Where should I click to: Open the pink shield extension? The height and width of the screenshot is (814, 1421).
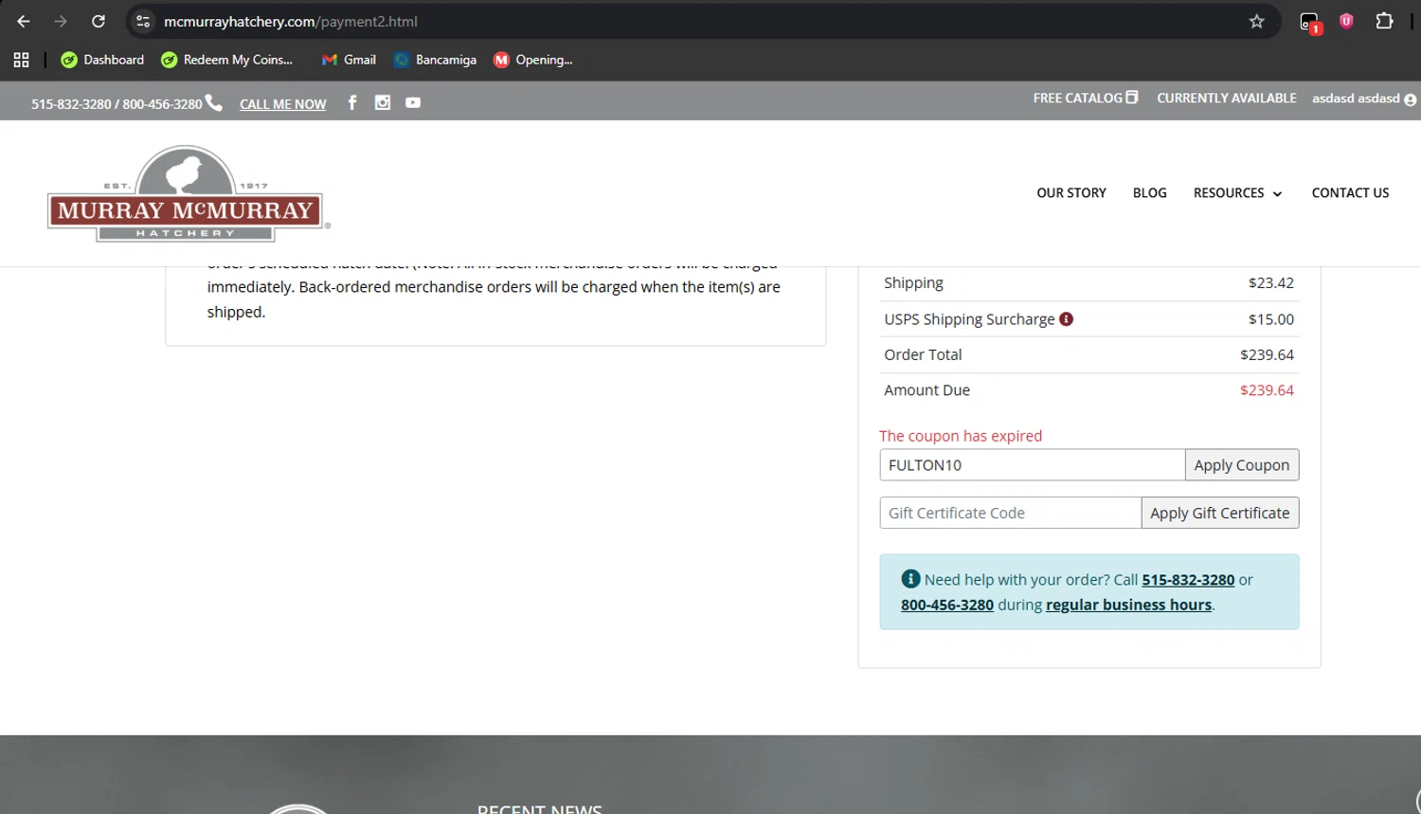pos(1346,21)
